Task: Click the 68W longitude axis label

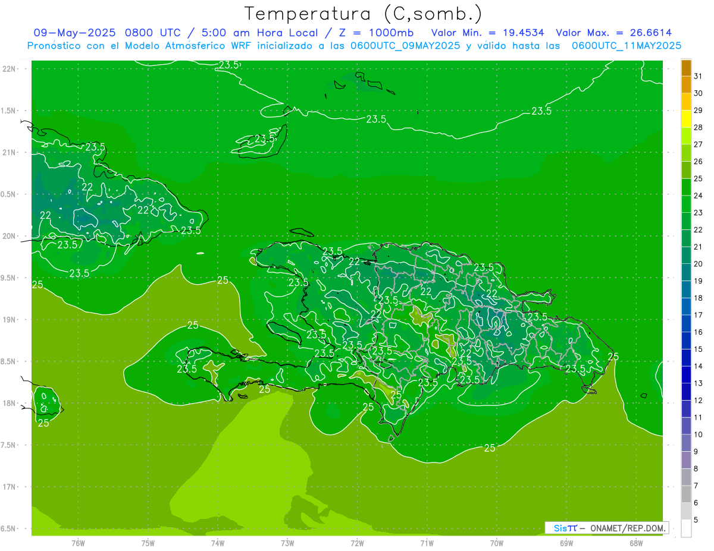Action: pos(636,543)
